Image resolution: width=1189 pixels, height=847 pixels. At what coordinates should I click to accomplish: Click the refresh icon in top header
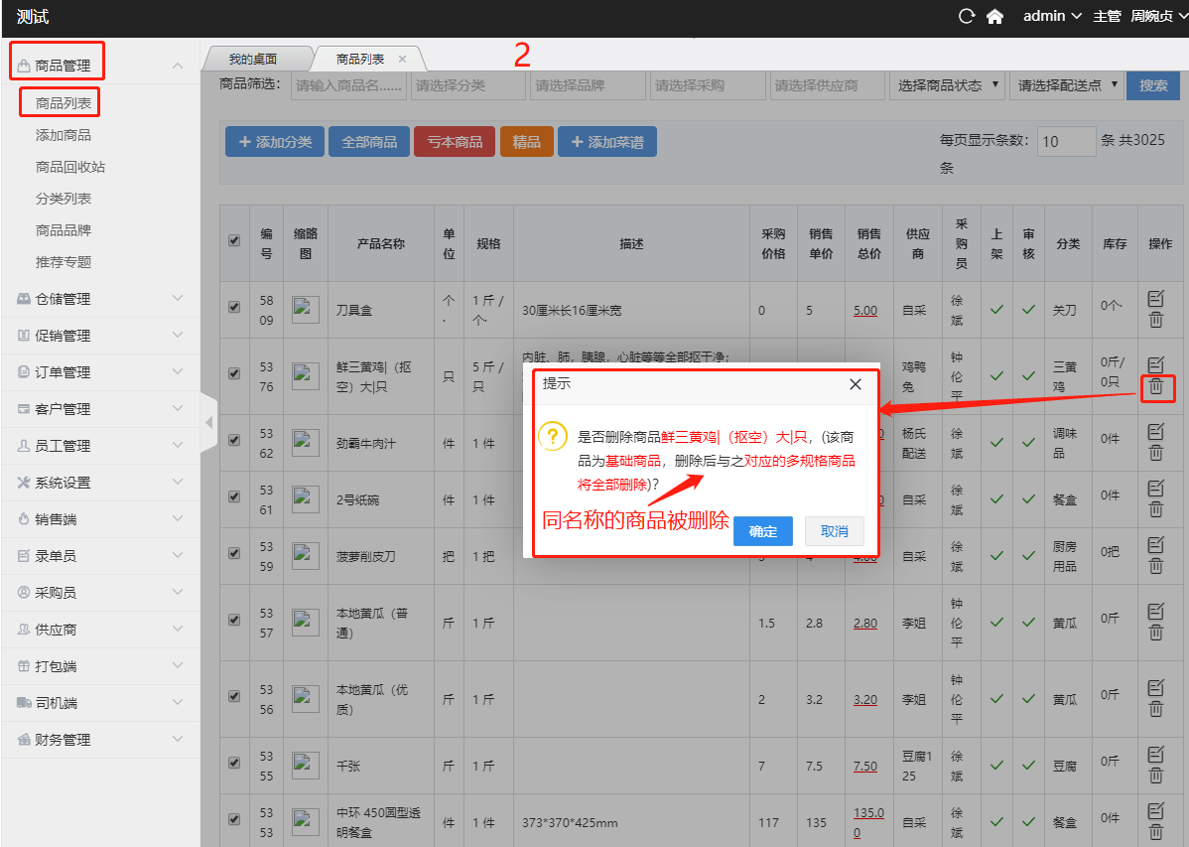[x=967, y=16]
